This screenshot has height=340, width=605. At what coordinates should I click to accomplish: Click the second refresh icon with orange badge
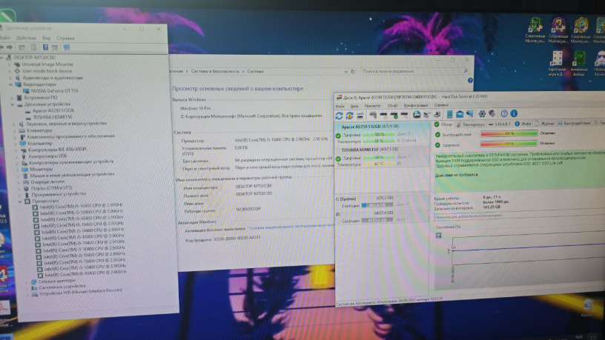(x=349, y=116)
